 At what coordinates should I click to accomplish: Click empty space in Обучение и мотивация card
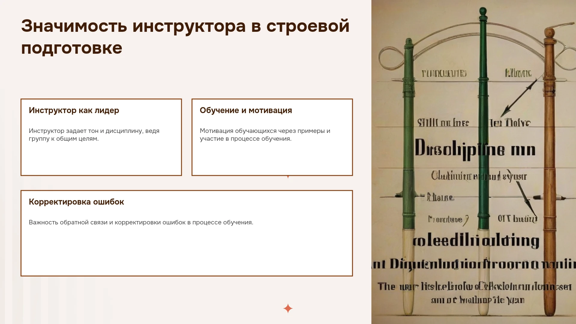272,159
